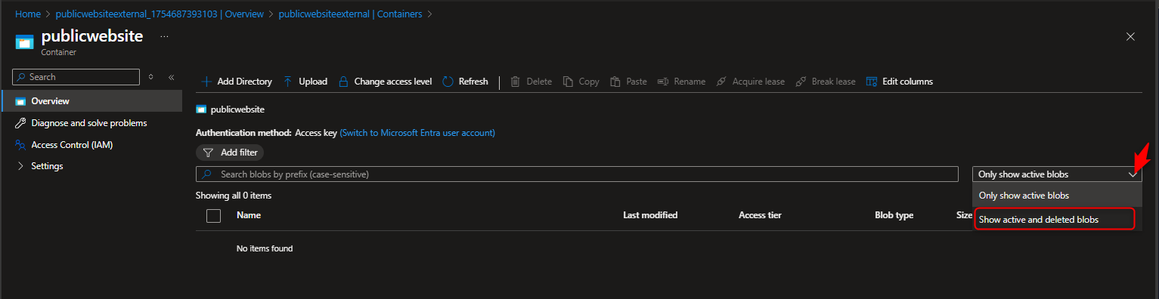The width and height of the screenshot is (1159, 299).
Task: Open publicwebsiteexternal_1754687393103 | Overview breadcrumb
Action: [x=160, y=14]
